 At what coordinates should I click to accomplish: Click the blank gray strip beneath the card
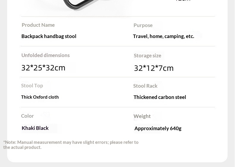(117, 165)
